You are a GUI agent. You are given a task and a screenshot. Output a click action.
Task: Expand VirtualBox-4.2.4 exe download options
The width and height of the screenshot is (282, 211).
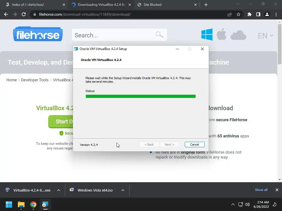(x=59, y=190)
